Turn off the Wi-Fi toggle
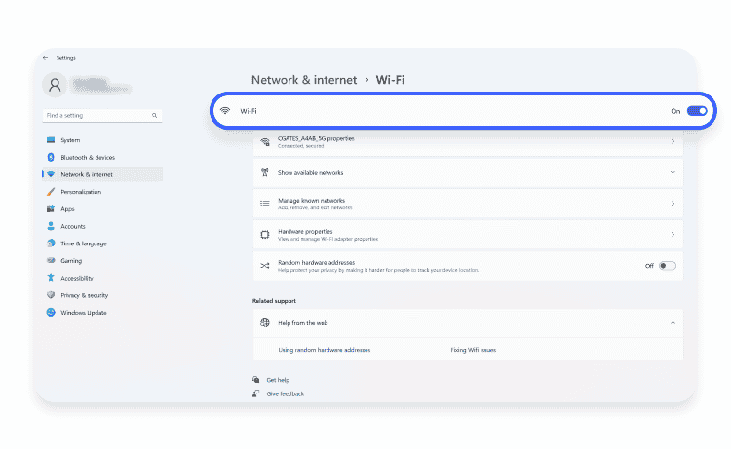731x449 pixels. [x=697, y=111]
